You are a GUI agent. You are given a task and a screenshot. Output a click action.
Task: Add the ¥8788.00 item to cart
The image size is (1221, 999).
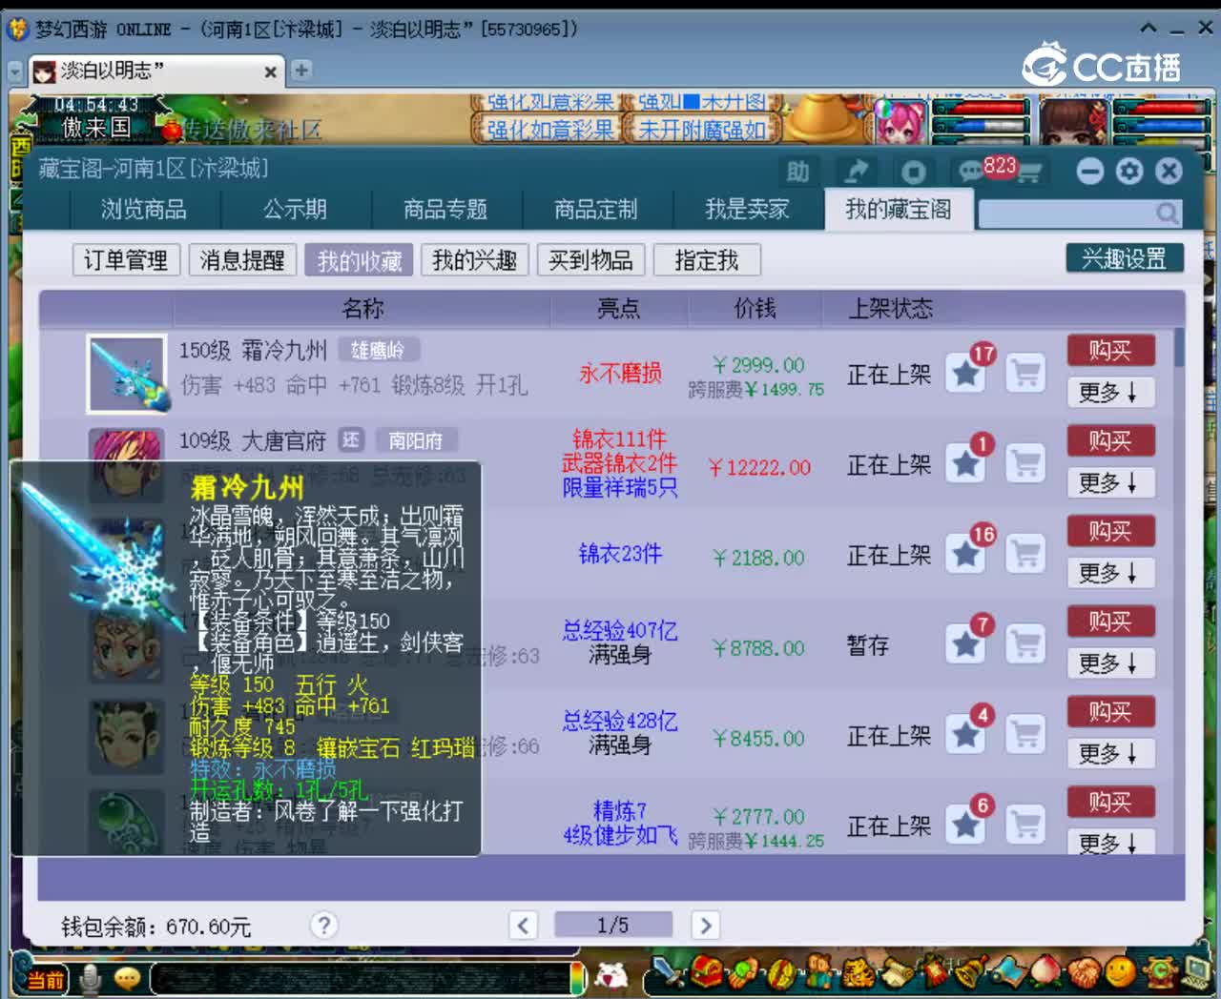1025,643
